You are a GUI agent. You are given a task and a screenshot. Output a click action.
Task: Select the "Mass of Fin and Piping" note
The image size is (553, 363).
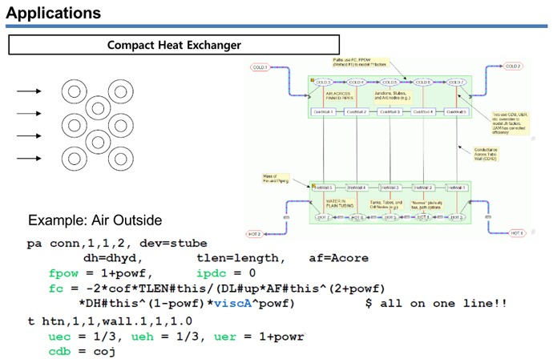[276, 179]
